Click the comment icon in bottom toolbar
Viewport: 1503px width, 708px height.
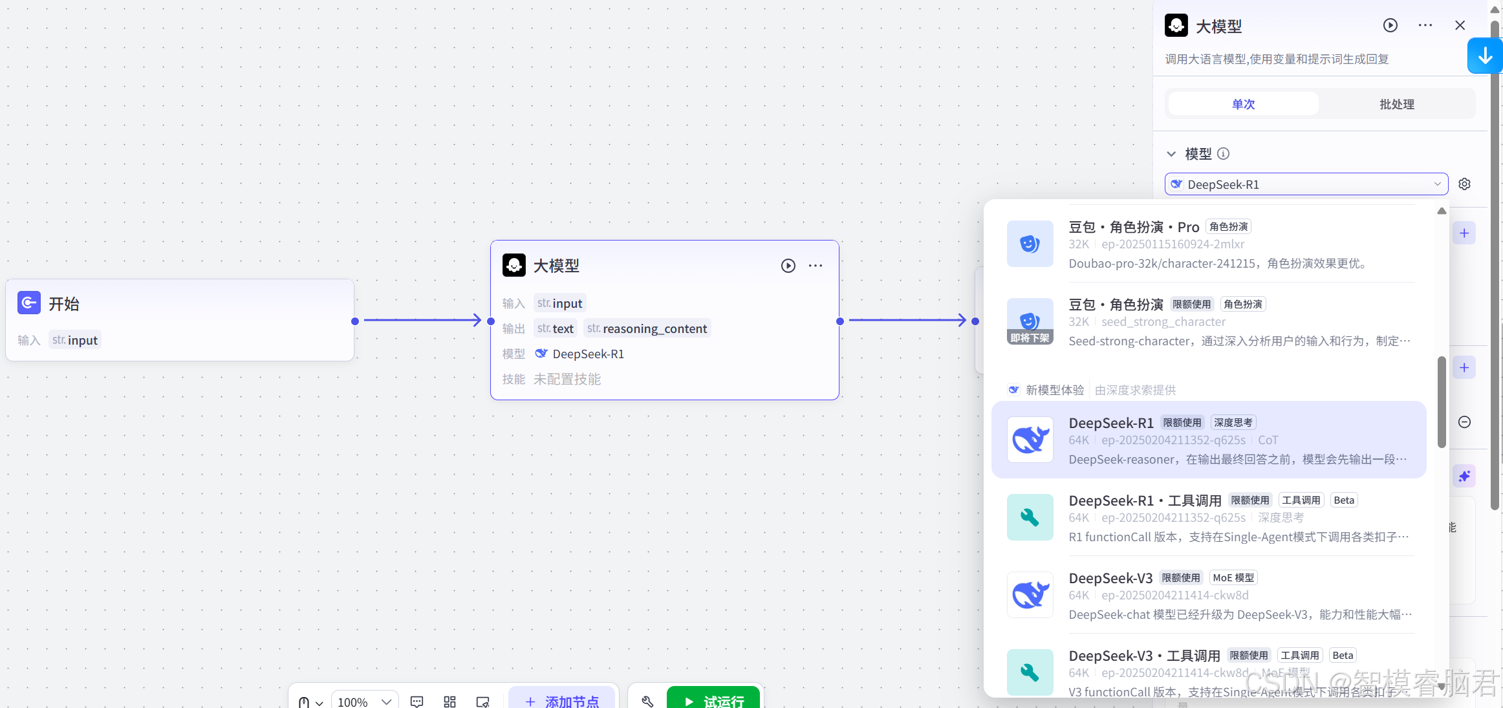(x=417, y=701)
